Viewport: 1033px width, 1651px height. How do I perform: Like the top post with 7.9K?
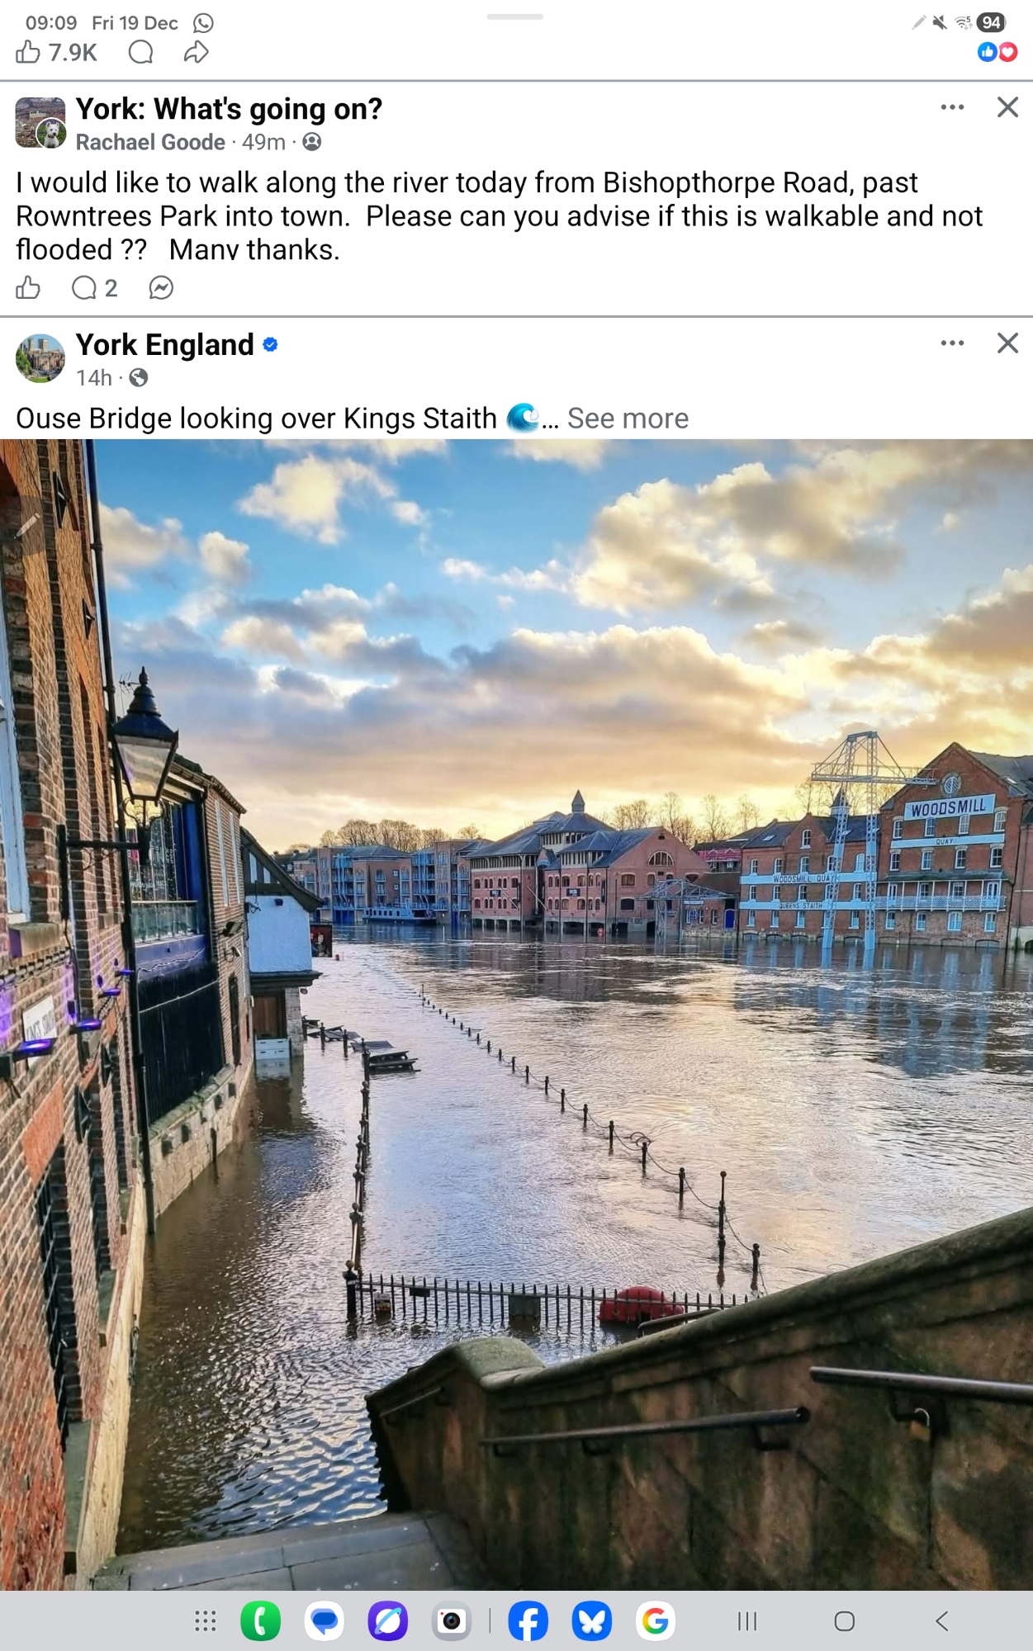pos(28,53)
